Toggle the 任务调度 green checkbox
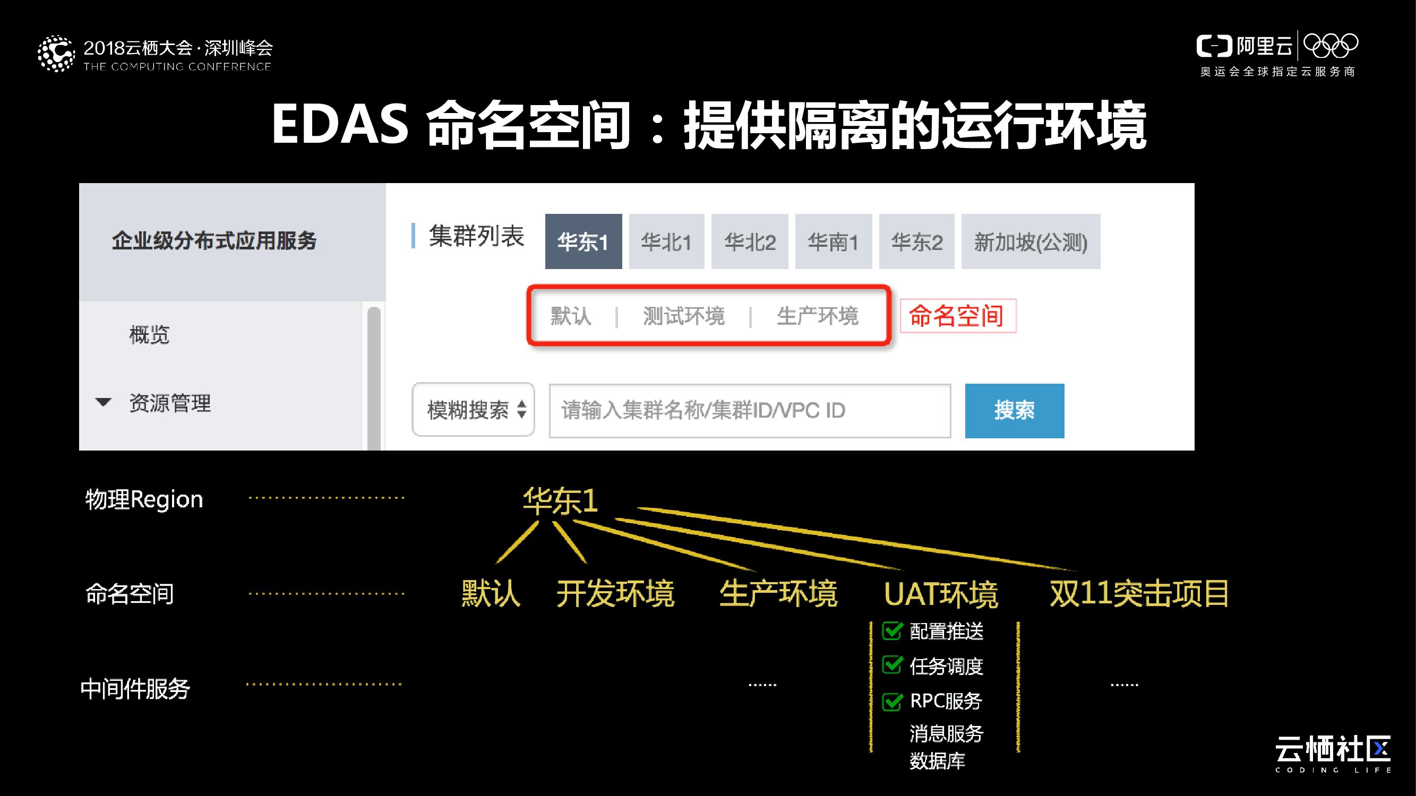This screenshot has width=1416, height=796. (x=891, y=665)
